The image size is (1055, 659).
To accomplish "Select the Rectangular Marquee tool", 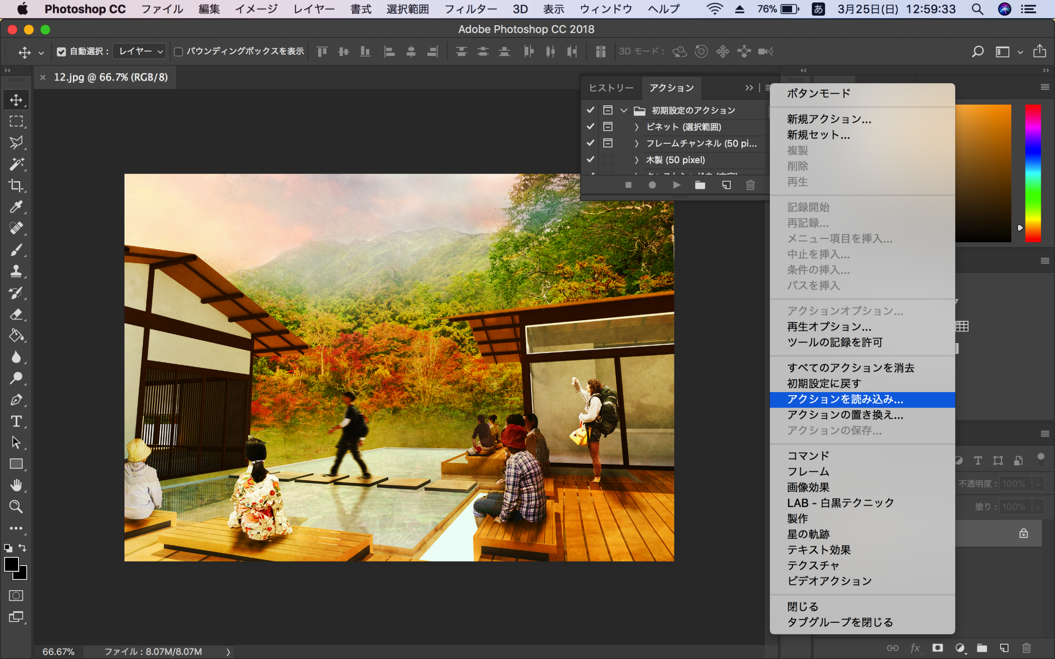I will coord(16,121).
